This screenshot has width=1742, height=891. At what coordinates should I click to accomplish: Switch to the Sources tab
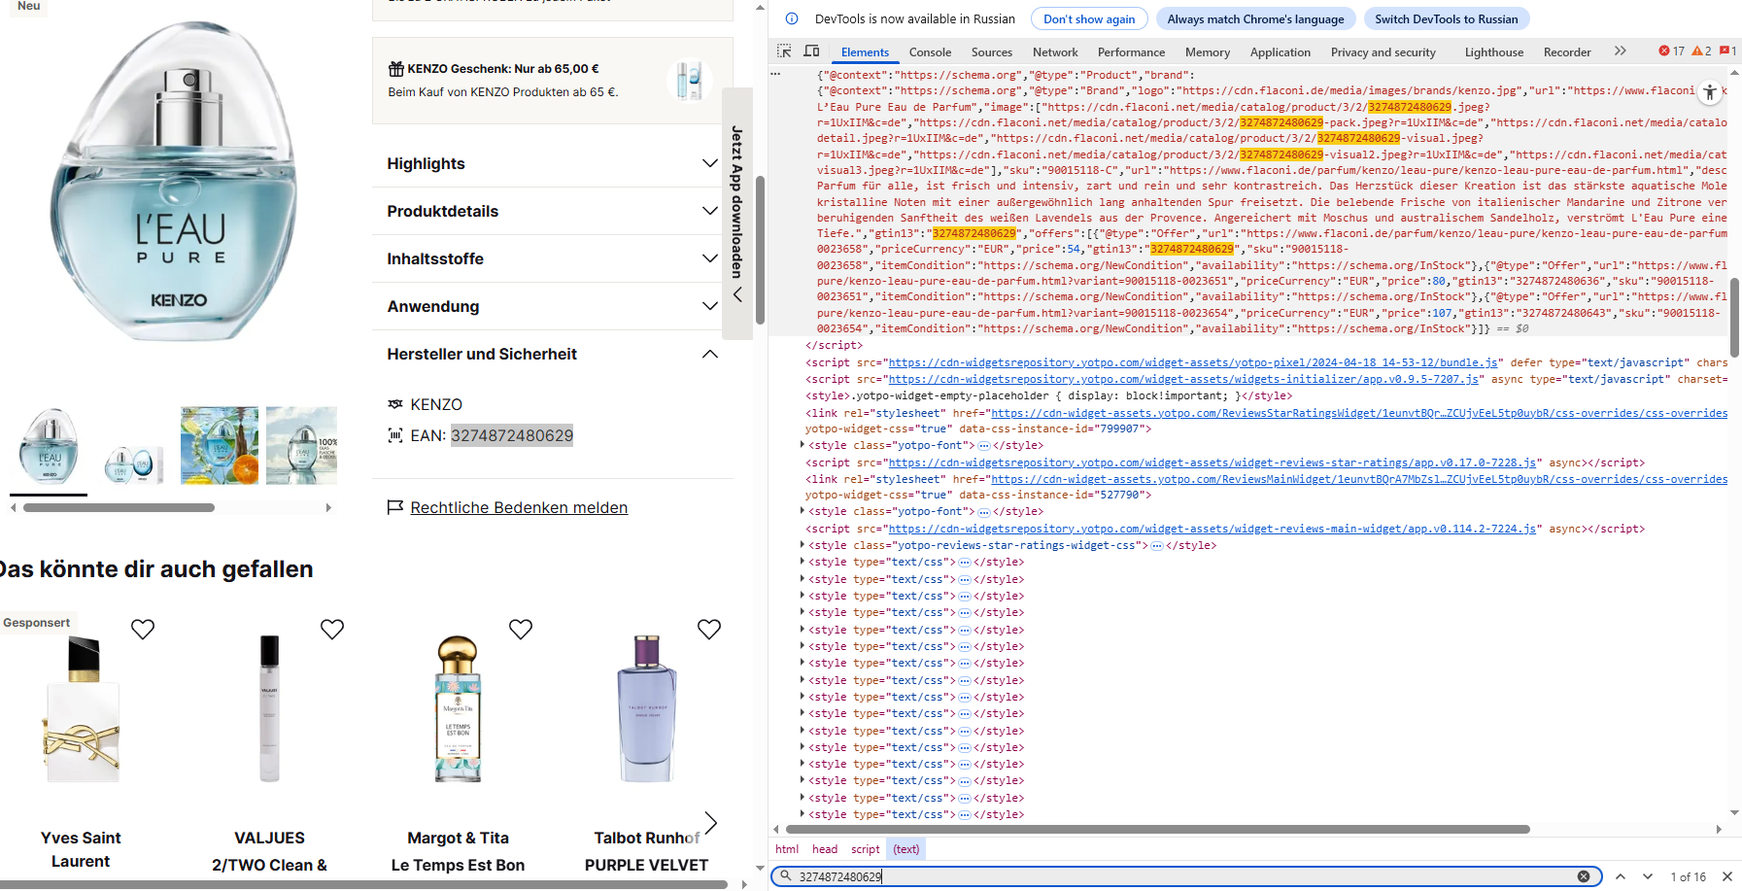991,52
